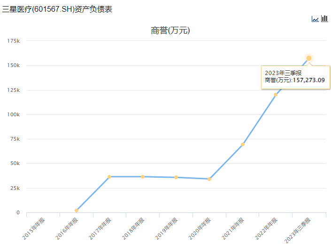Click the 150k y-axis label

coord(14,65)
